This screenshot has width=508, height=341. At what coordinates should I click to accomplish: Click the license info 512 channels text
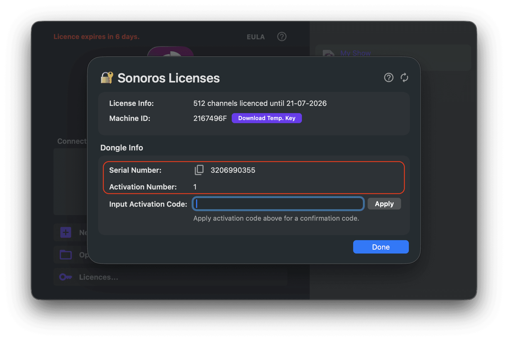[x=260, y=103]
